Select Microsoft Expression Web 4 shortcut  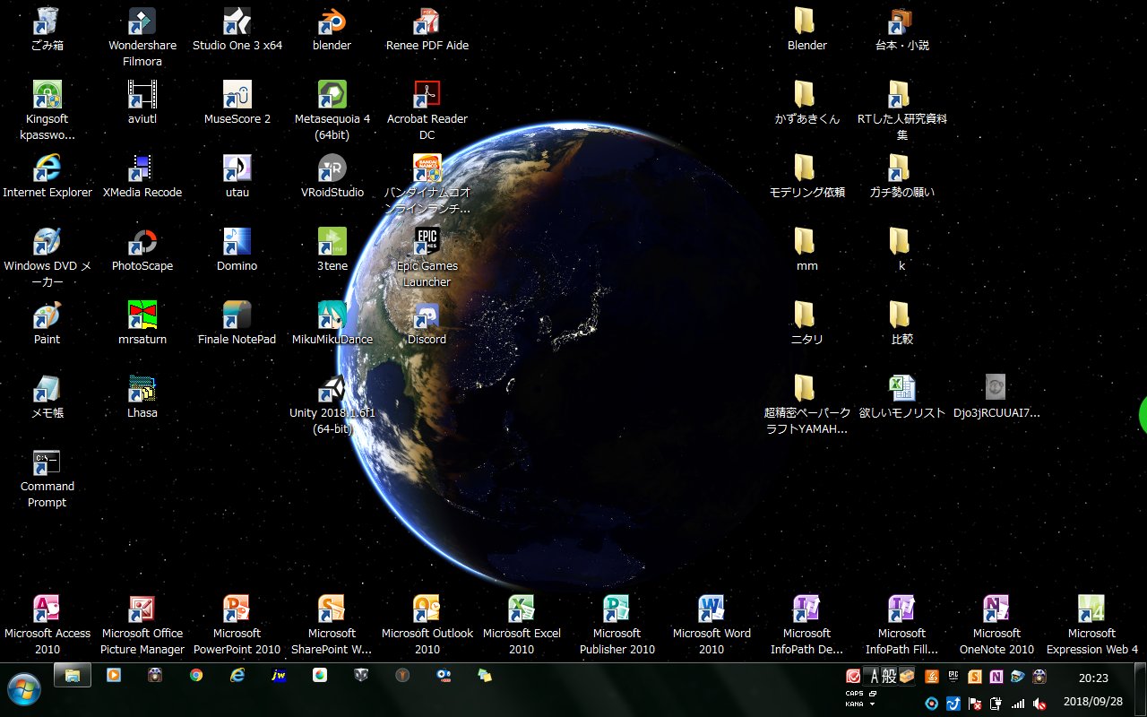(x=1091, y=625)
